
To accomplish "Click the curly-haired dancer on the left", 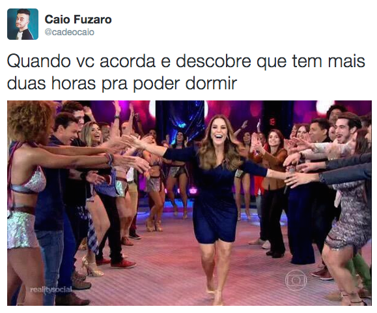I will pos(29,192).
